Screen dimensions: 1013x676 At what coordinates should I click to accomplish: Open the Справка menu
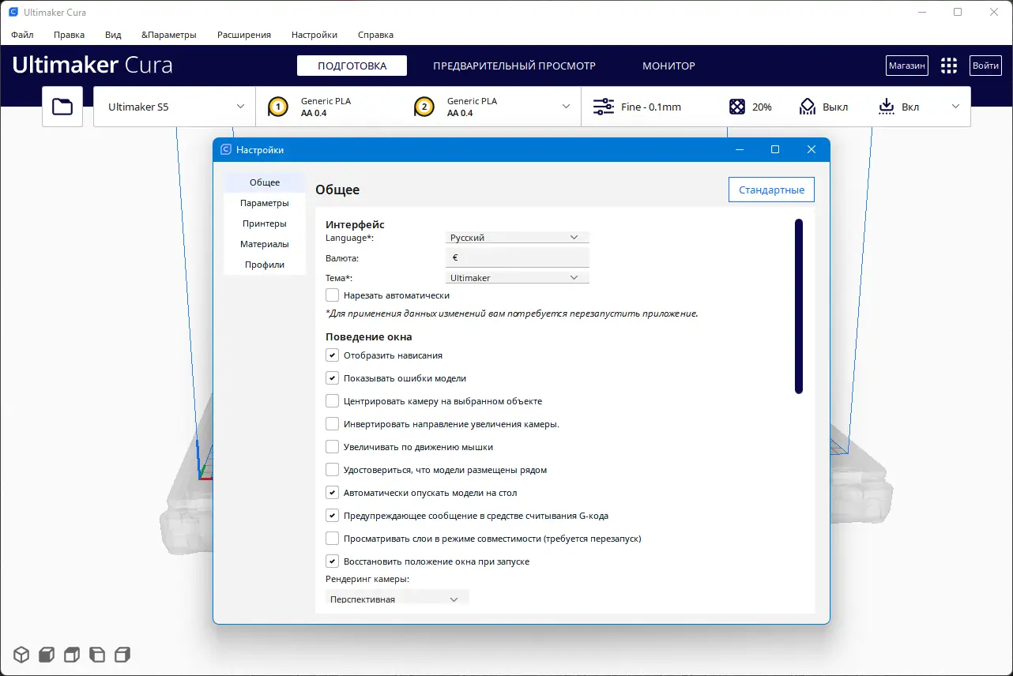(x=375, y=35)
